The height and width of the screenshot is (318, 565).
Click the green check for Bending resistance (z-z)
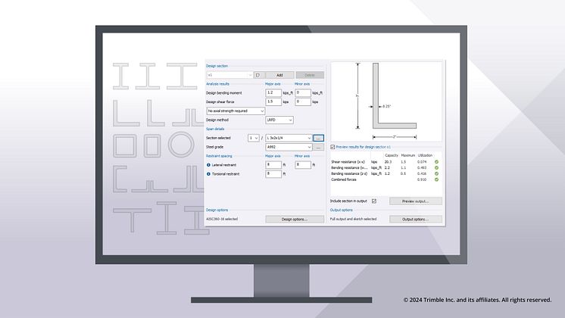(436, 173)
